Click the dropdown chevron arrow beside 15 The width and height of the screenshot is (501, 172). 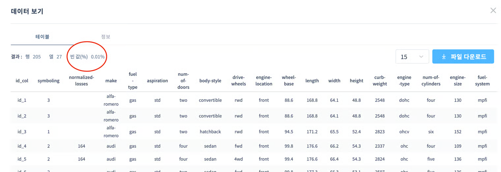[x=421, y=57]
